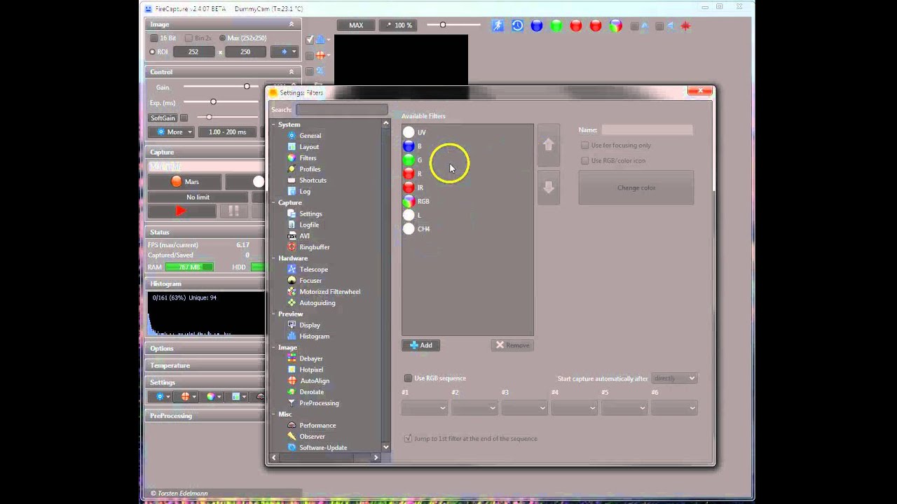Collapse the System tree section
This screenshot has width=897, height=504.
(274, 125)
